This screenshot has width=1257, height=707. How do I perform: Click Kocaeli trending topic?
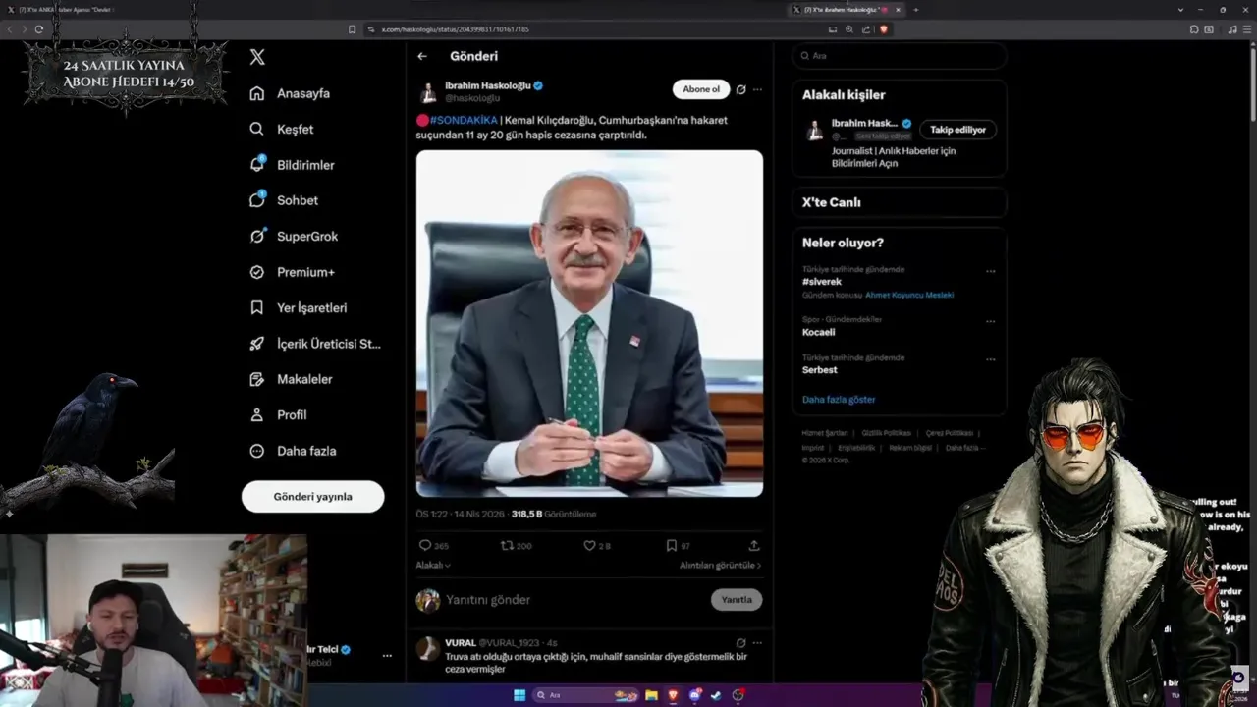point(818,332)
